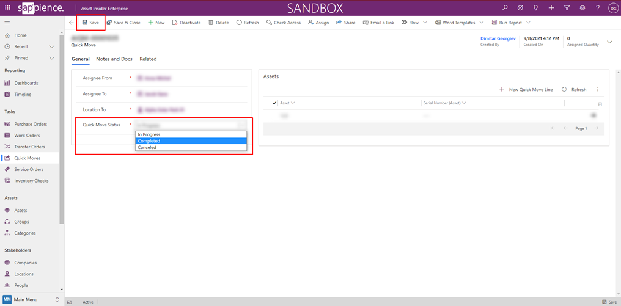This screenshot has width=621, height=306.
Task: Open the Related tab
Action: click(148, 59)
